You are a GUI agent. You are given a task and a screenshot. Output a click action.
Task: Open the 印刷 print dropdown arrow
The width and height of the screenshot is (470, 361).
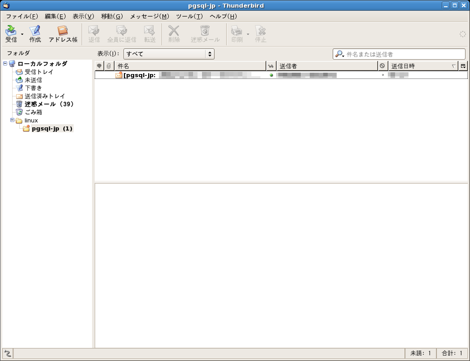pyautogui.click(x=248, y=34)
